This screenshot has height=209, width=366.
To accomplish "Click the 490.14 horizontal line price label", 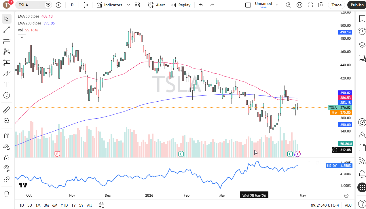I will (x=346, y=32).
